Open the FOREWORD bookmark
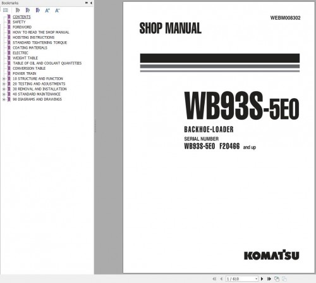The image size is (316, 283). coord(22,27)
